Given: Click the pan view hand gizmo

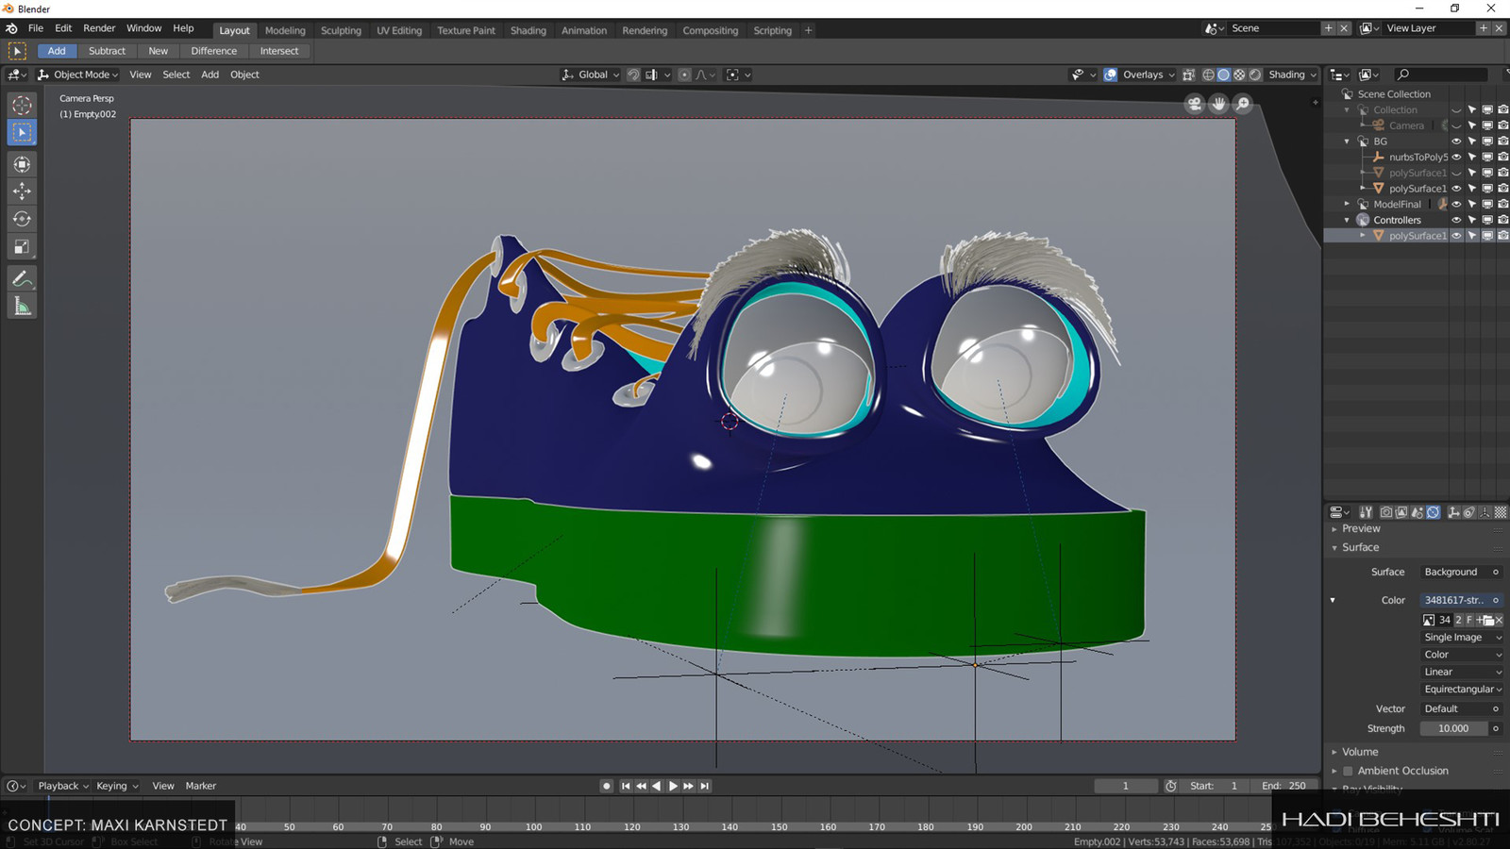Looking at the screenshot, I should click(x=1219, y=104).
